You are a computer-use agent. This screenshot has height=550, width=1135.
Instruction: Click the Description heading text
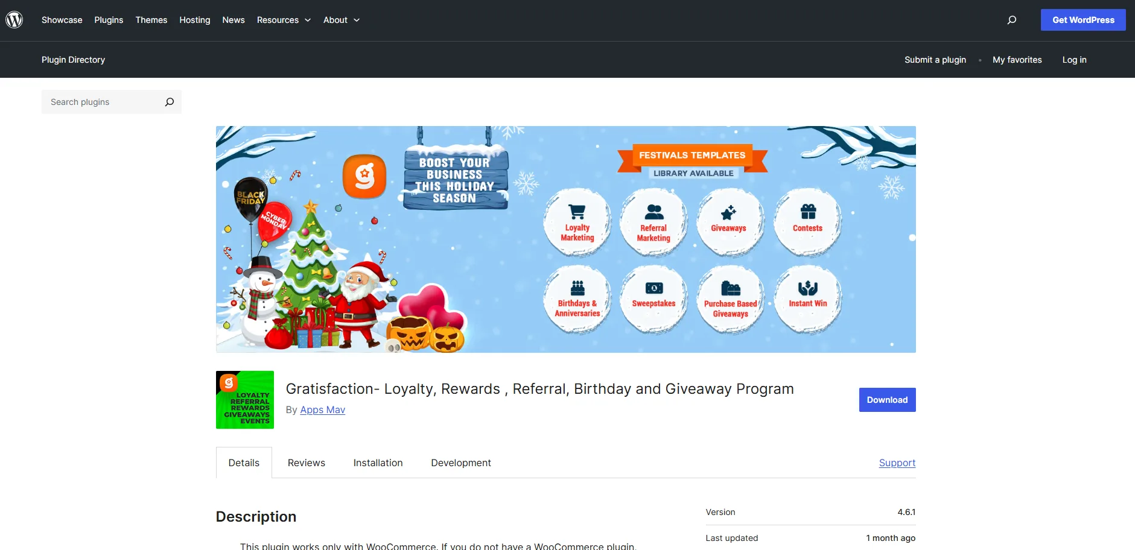pos(256,517)
